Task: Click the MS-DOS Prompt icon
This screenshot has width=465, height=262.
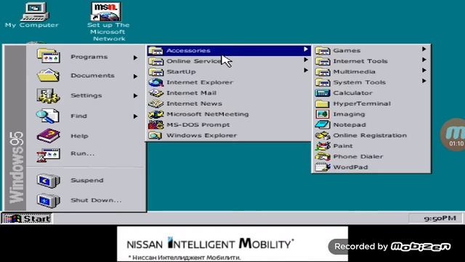Action: click(x=156, y=124)
